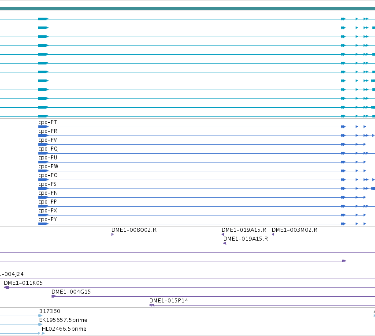Select the cpo-PV transcript label

pyautogui.click(x=48, y=140)
